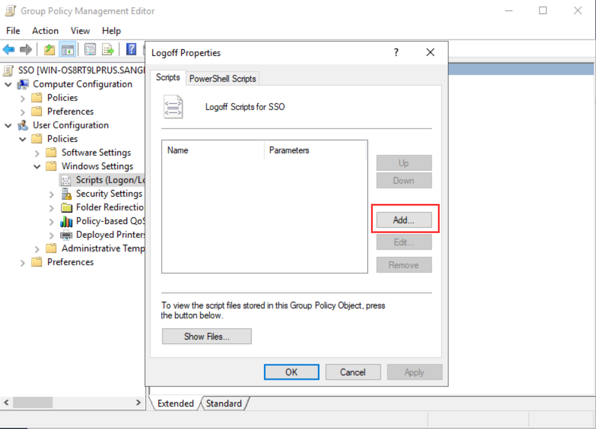The width and height of the screenshot is (596, 429).
Task: Expand the Folder Redirection node
Action: point(51,208)
